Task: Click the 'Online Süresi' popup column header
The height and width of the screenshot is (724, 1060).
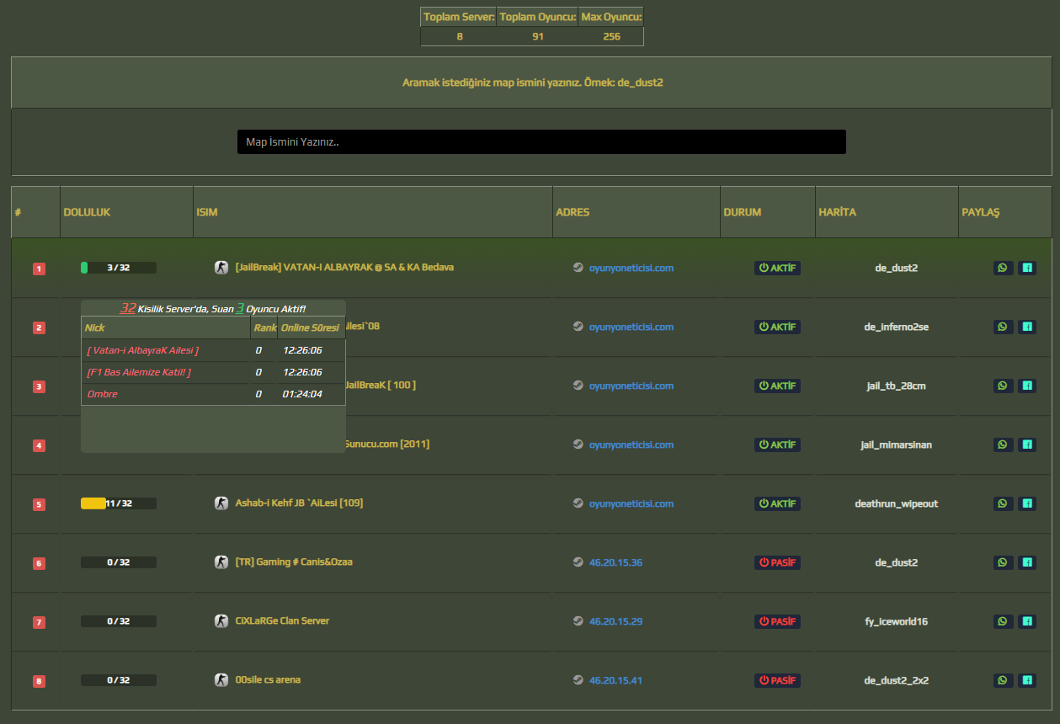Action: coord(310,327)
